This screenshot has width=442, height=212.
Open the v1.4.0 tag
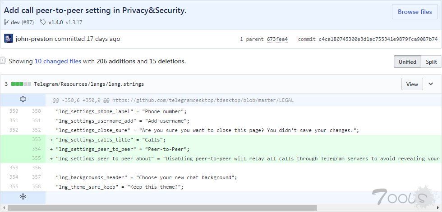[56, 22]
